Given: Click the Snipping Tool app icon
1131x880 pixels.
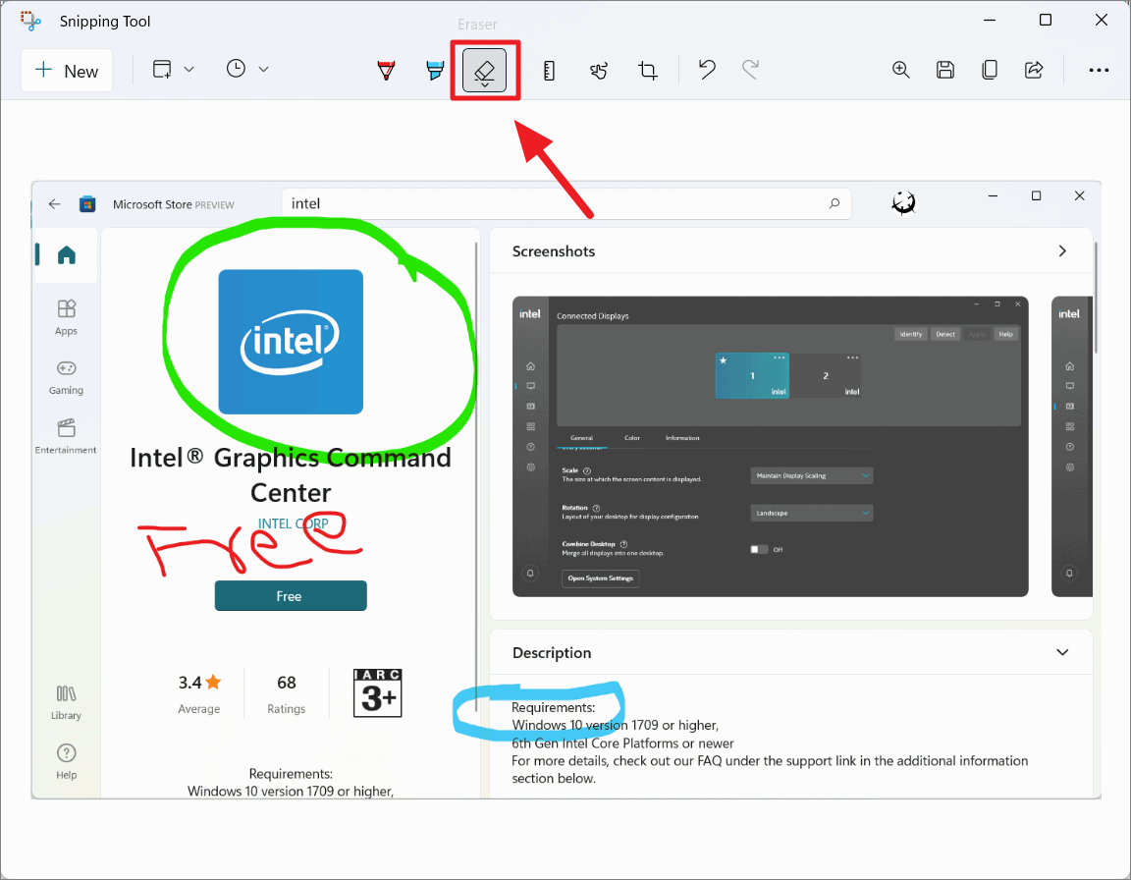Looking at the screenshot, I should 31,21.
